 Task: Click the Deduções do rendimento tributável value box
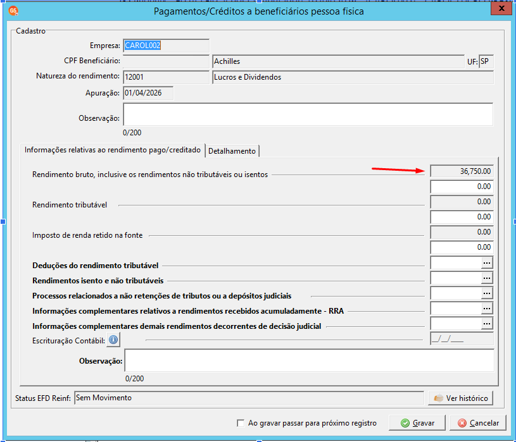456,263
